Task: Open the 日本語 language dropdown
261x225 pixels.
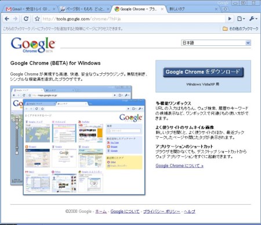Action: coord(216,43)
